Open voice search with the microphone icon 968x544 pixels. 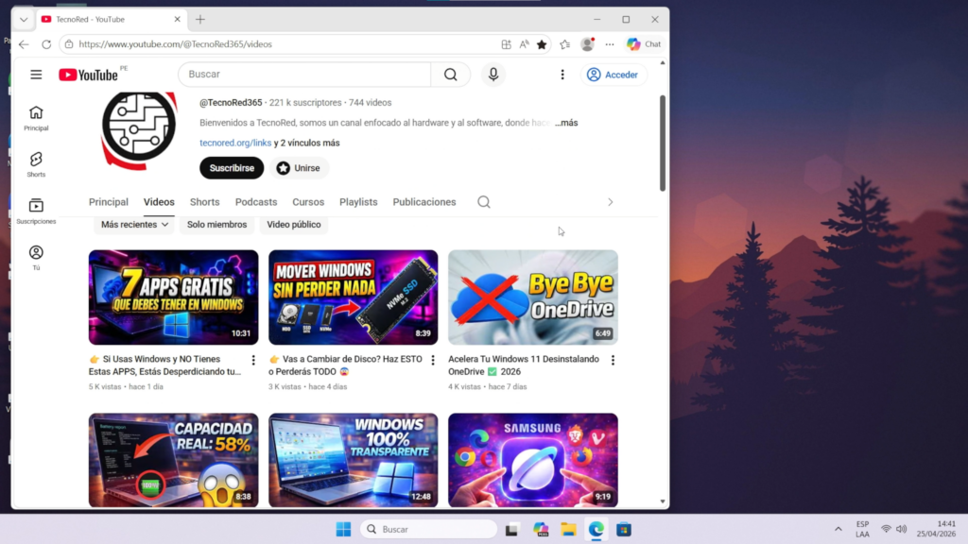click(x=493, y=75)
